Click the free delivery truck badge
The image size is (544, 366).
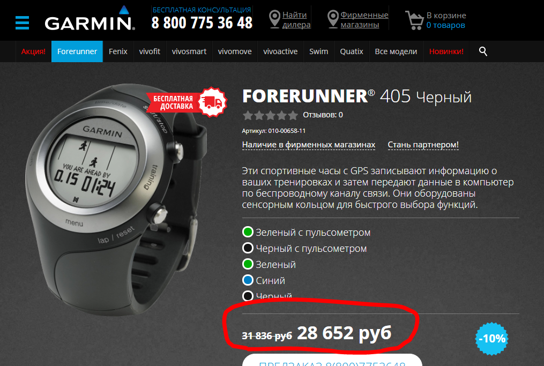coord(212,102)
